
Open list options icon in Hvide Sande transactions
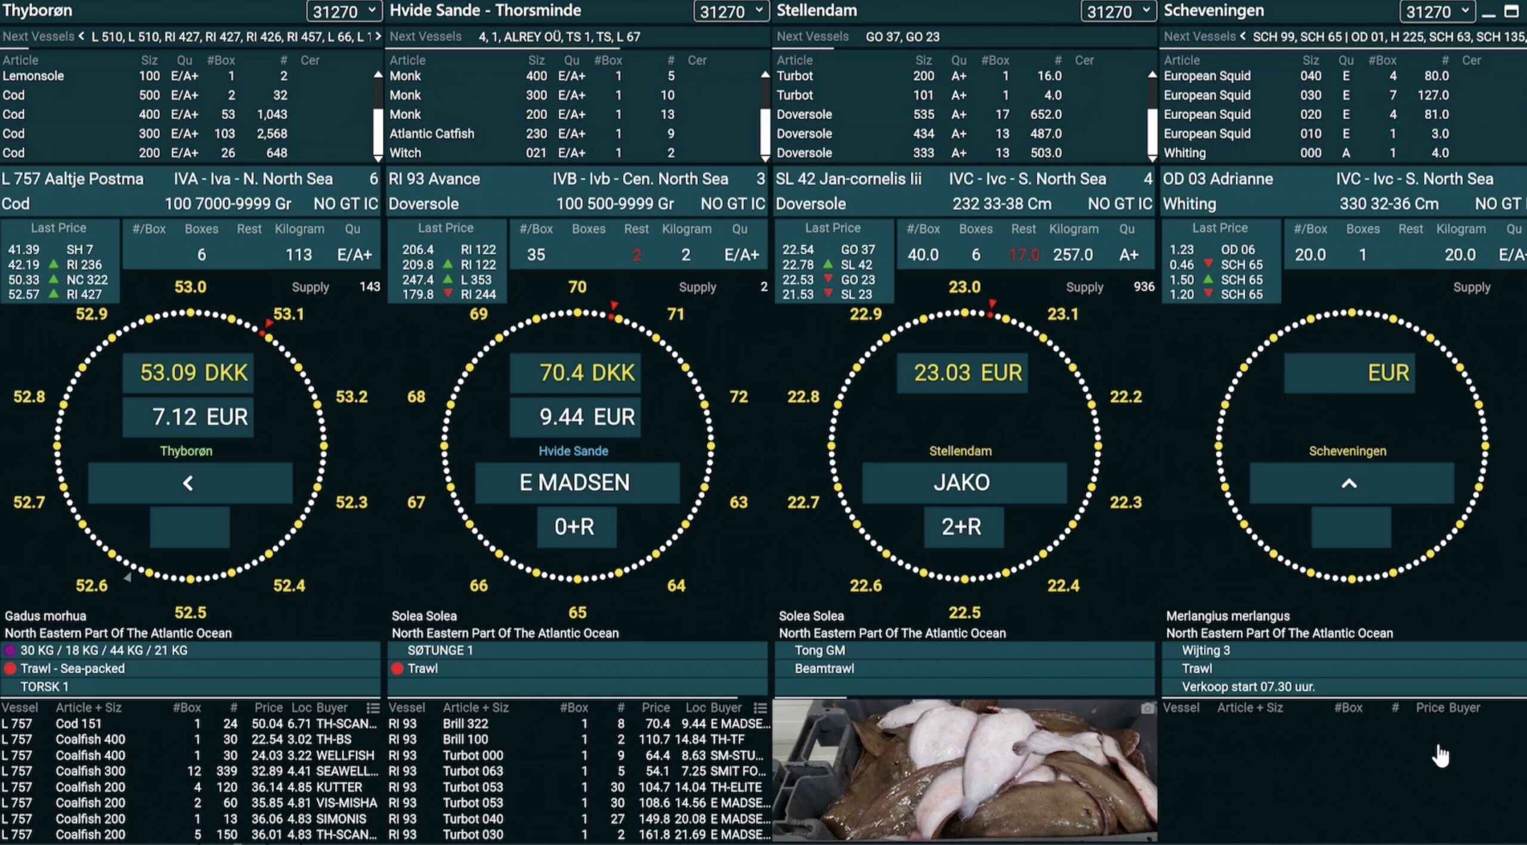[760, 708]
